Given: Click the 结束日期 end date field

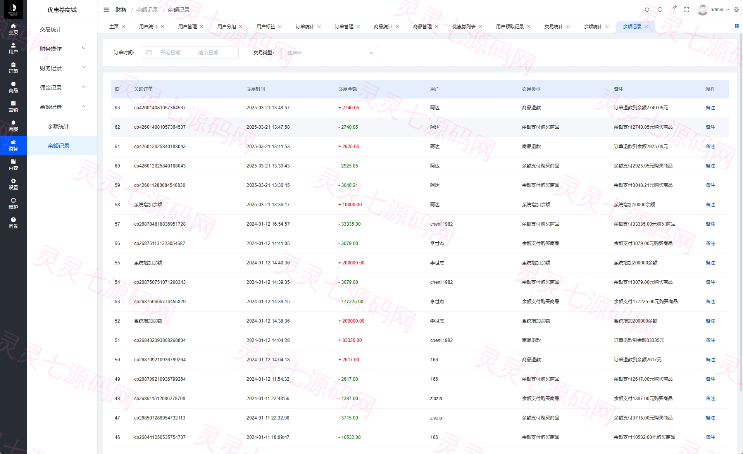Looking at the screenshot, I should (208, 53).
